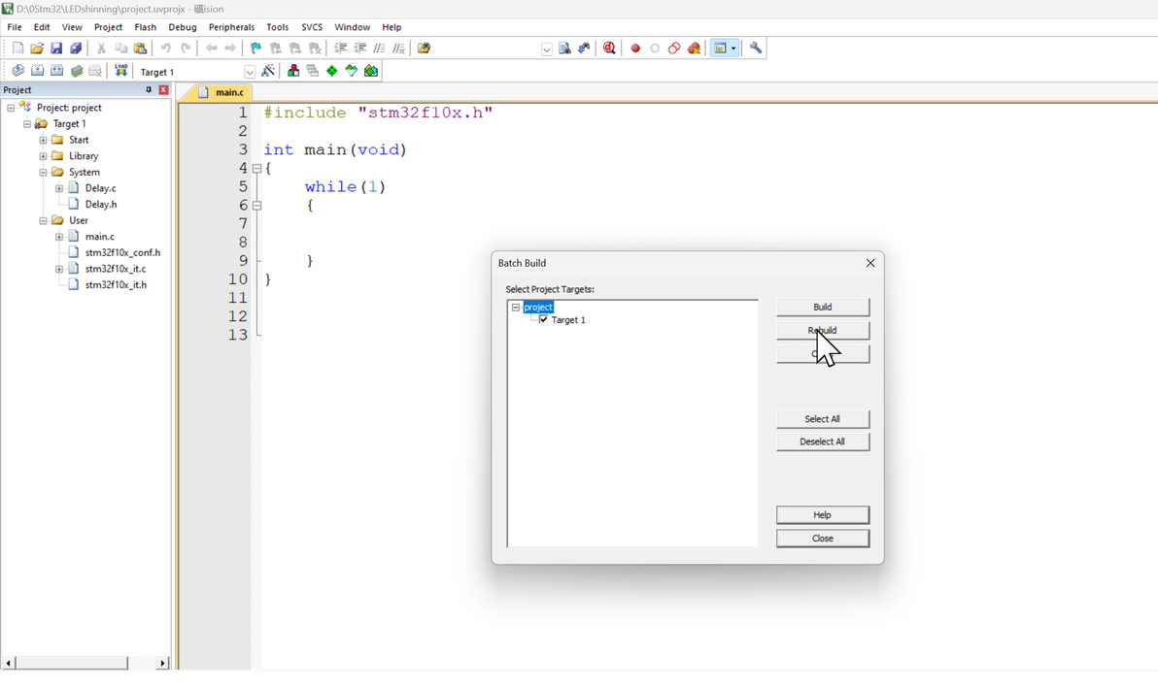Open Manage Project Items icon
The image size is (1158, 686).
pos(293,71)
